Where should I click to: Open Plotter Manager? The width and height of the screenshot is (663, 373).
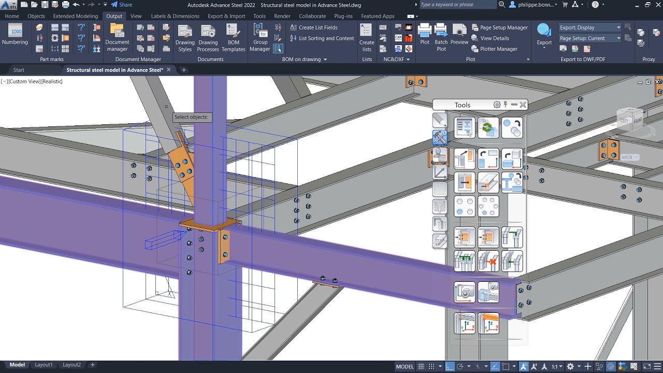495,49
